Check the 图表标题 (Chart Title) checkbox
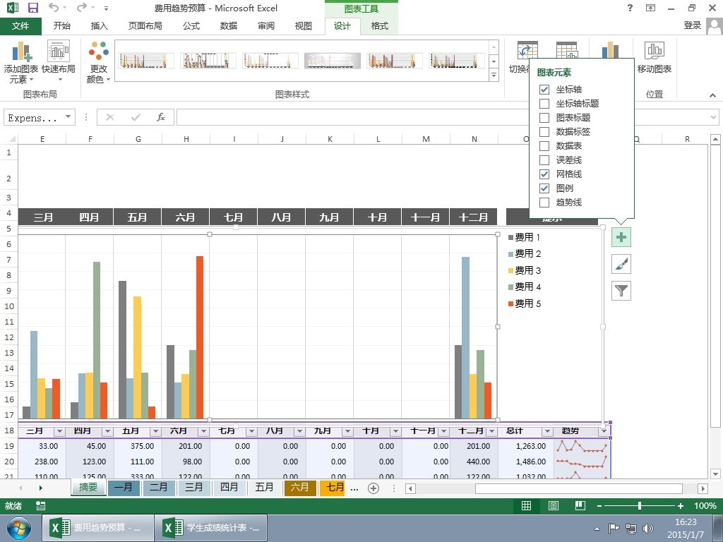The image size is (723, 542). (x=544, y=118)
